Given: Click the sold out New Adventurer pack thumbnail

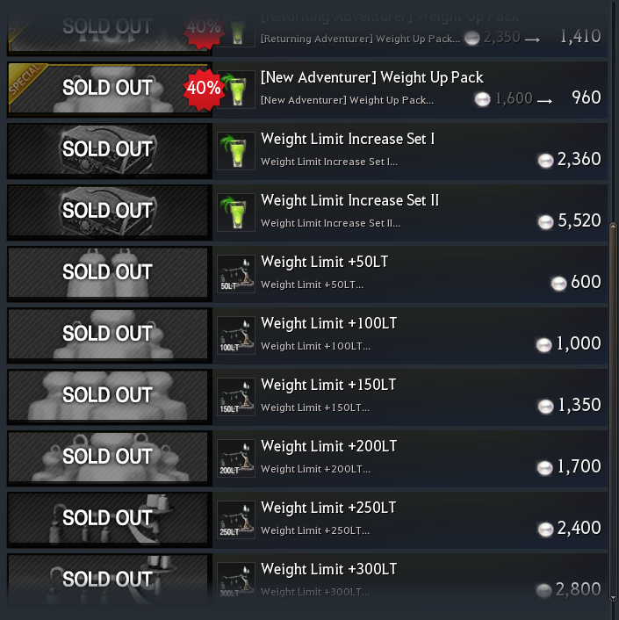Looking at the screenshot, I should 108,88.
